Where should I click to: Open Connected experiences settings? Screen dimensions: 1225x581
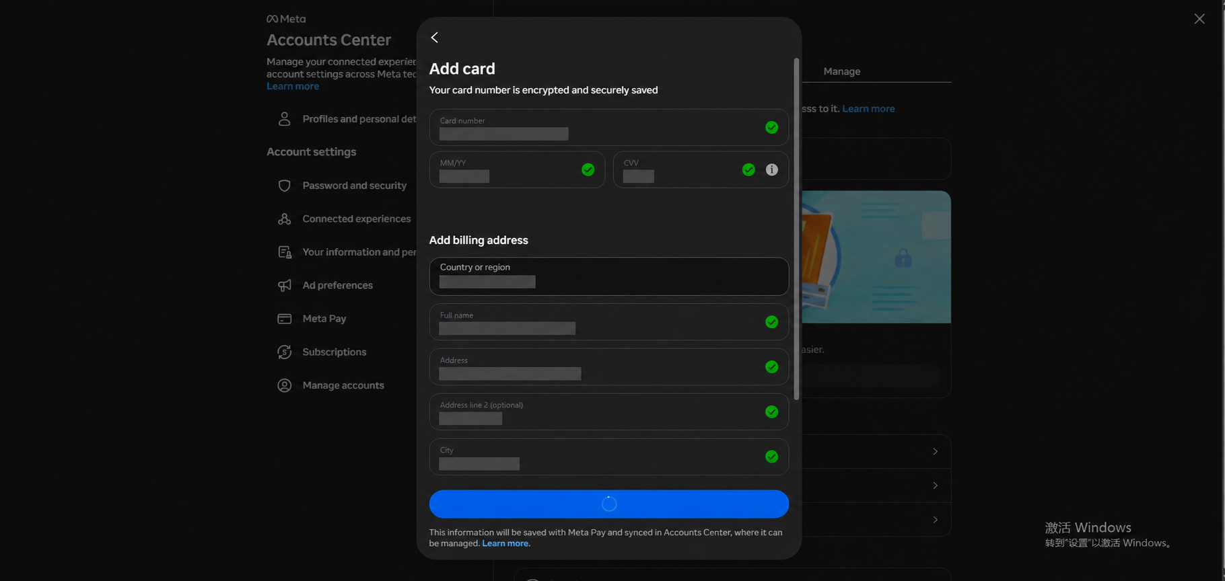pyautogui.click(x=357, y=219)
